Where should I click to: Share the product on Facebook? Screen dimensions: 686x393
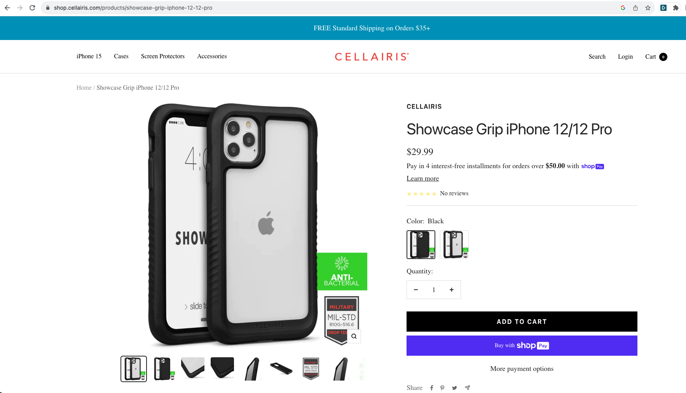coord(431,388)
